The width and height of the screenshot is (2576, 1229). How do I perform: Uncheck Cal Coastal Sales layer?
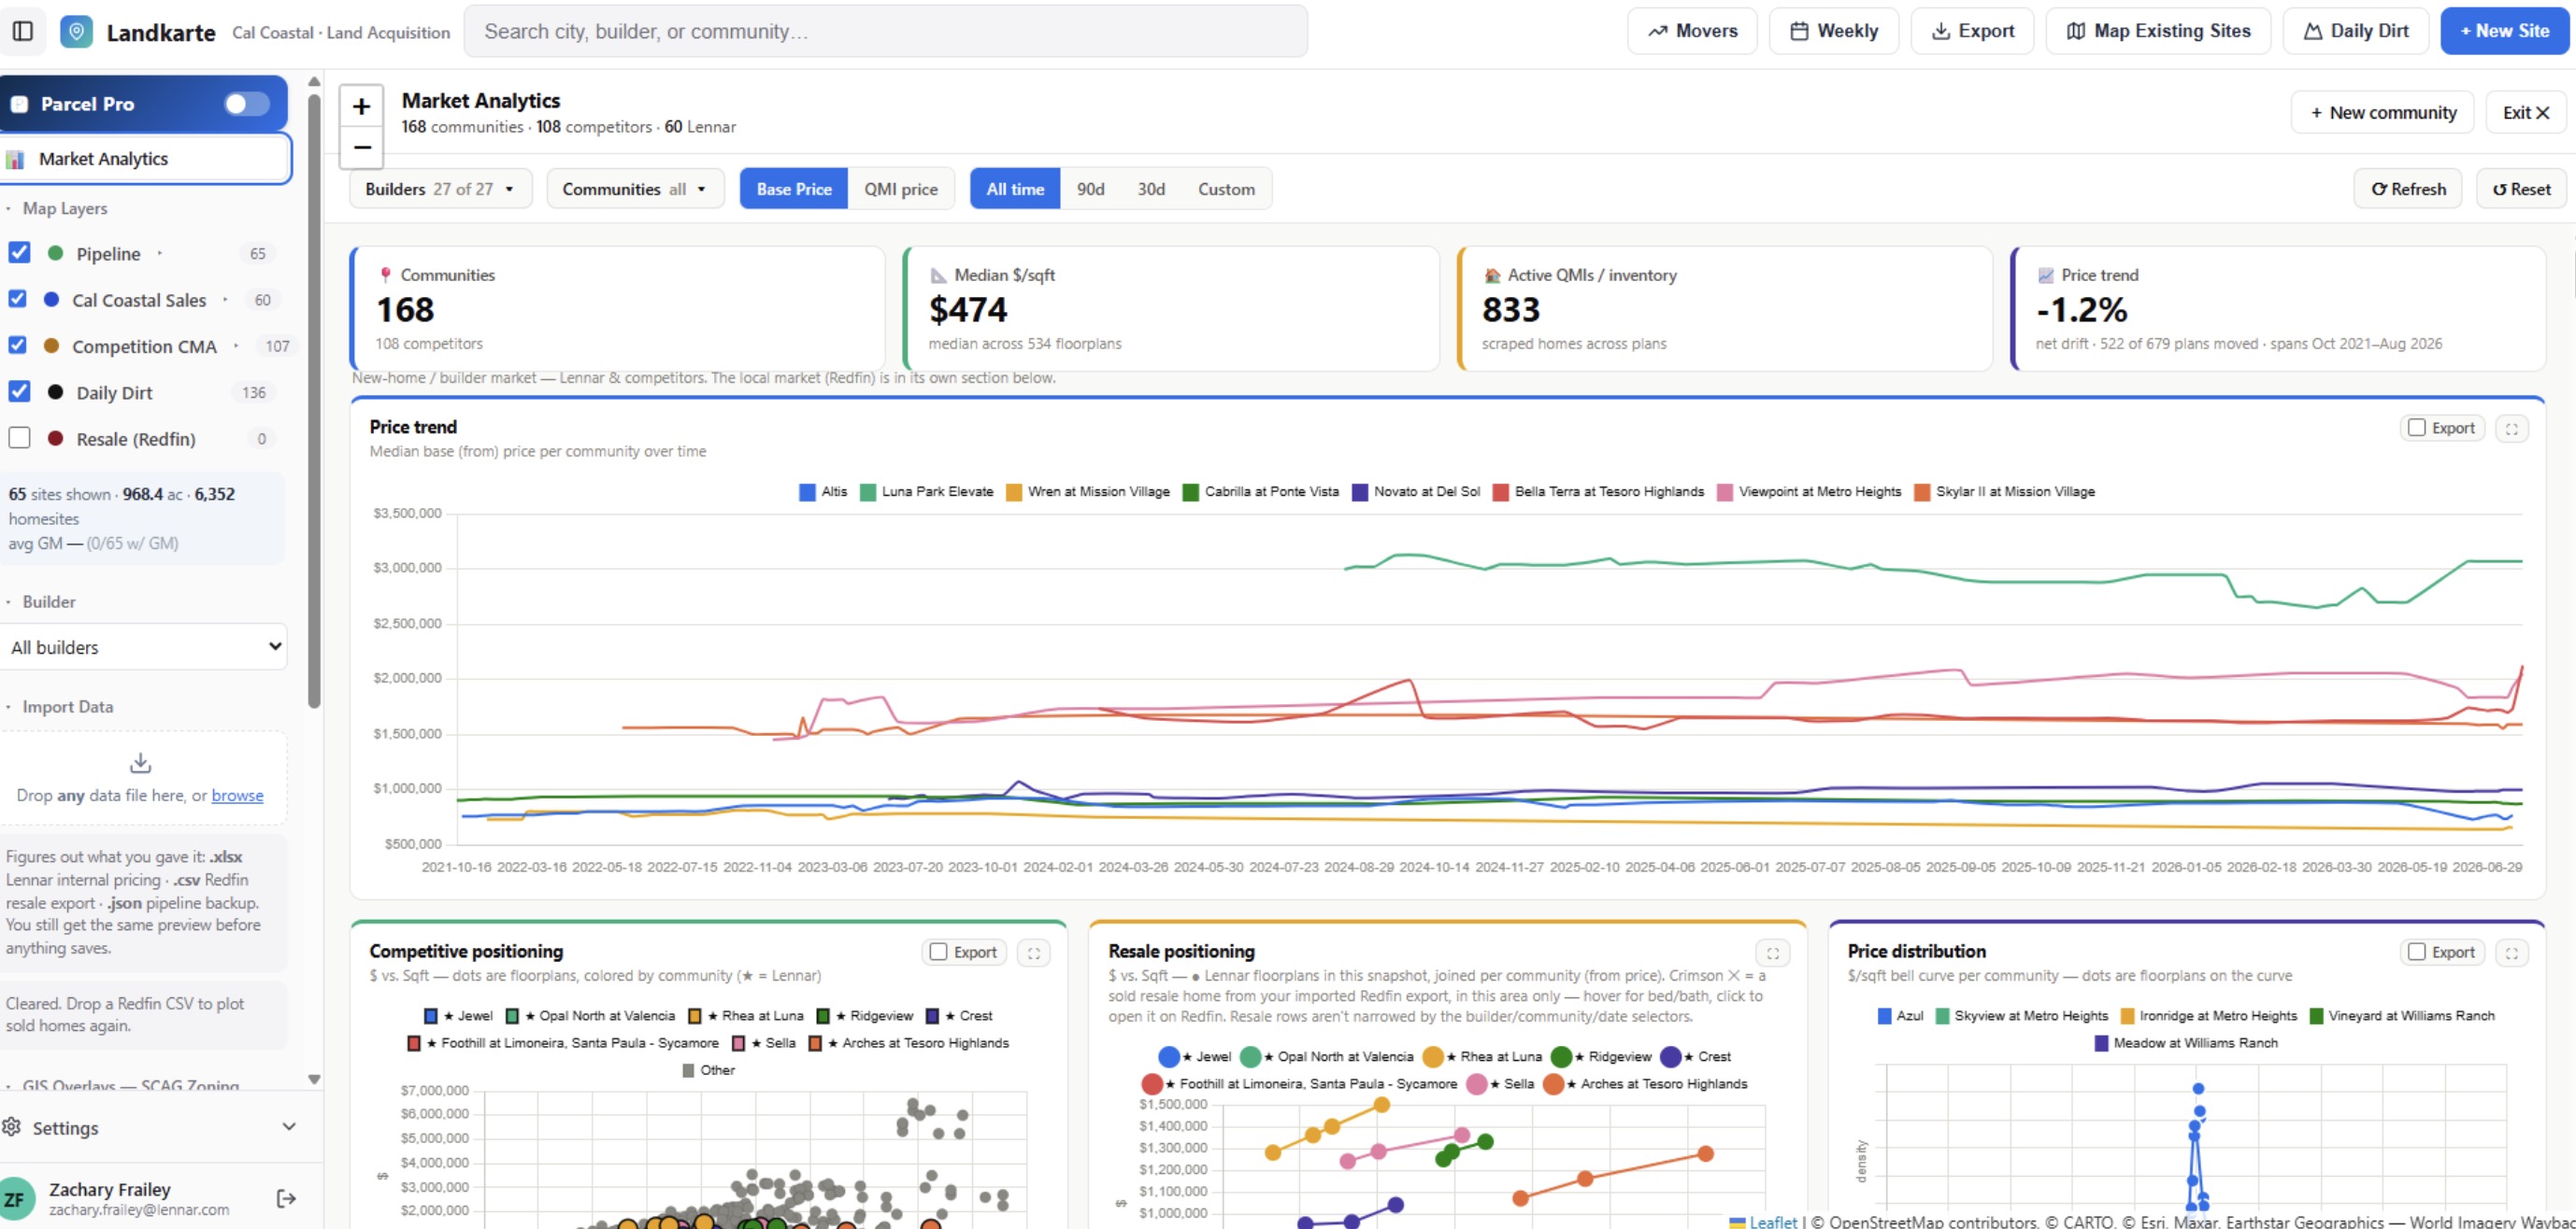(18, 299)
